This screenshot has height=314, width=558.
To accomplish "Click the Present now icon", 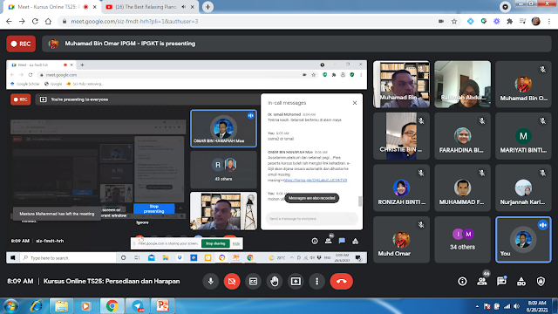I will [x=296, y=281].
